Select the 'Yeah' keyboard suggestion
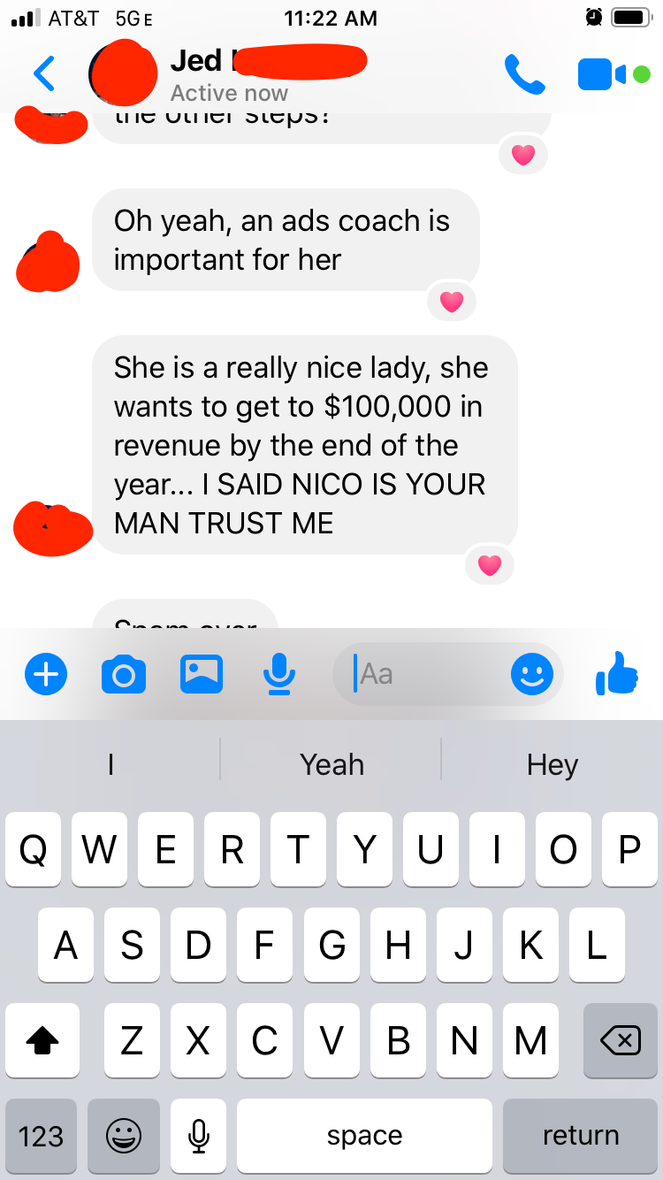 pyautogui.click(x=331, y=764)
